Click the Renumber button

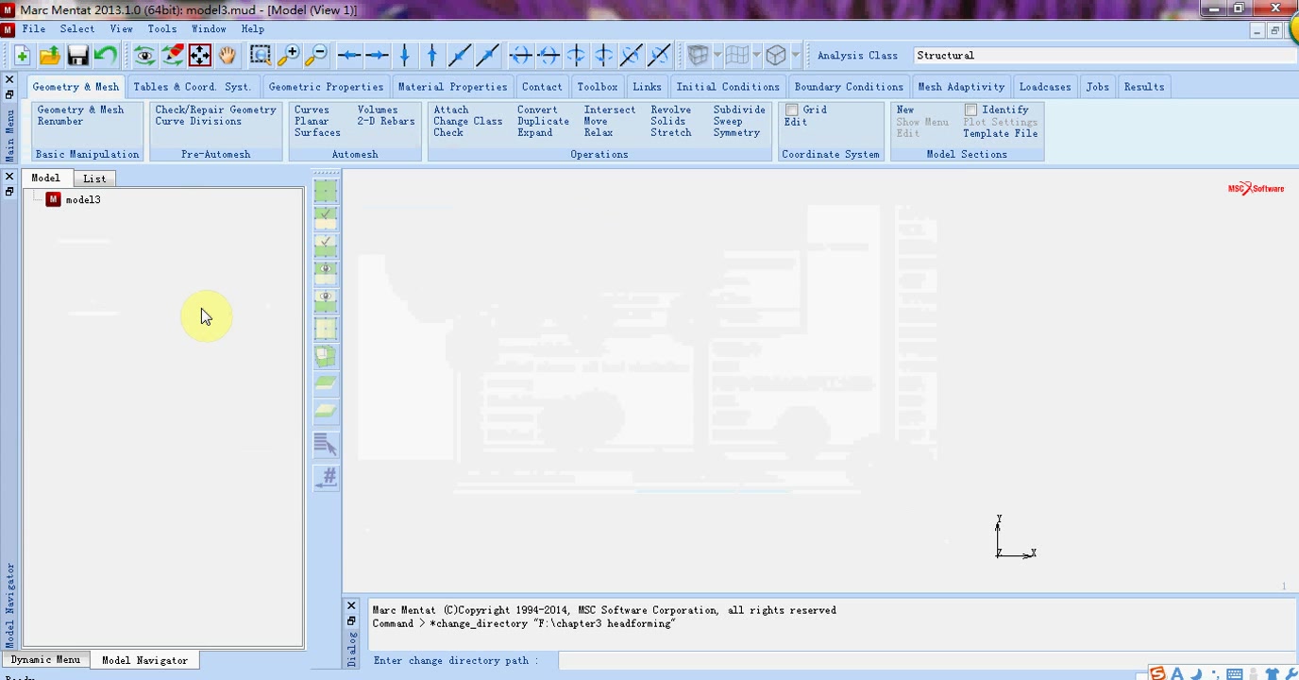click(x=60, y=121)
